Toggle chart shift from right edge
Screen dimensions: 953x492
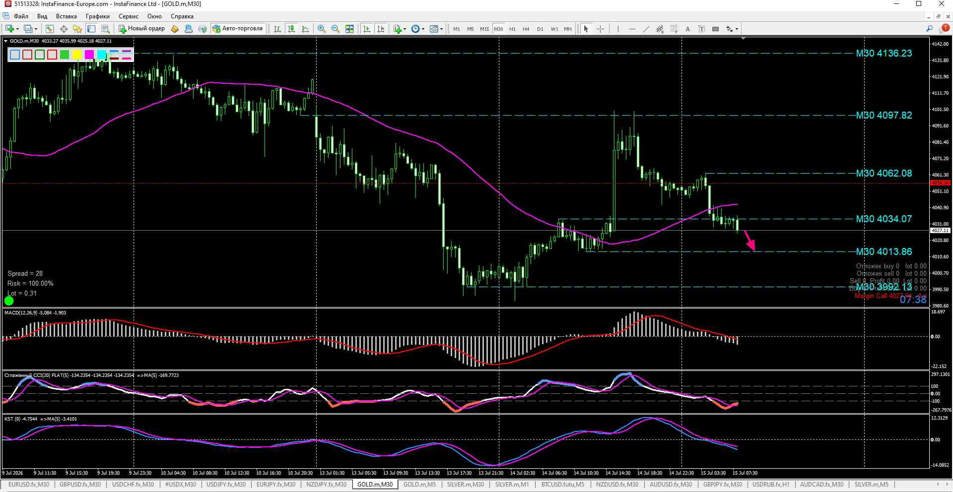(381, 29)
